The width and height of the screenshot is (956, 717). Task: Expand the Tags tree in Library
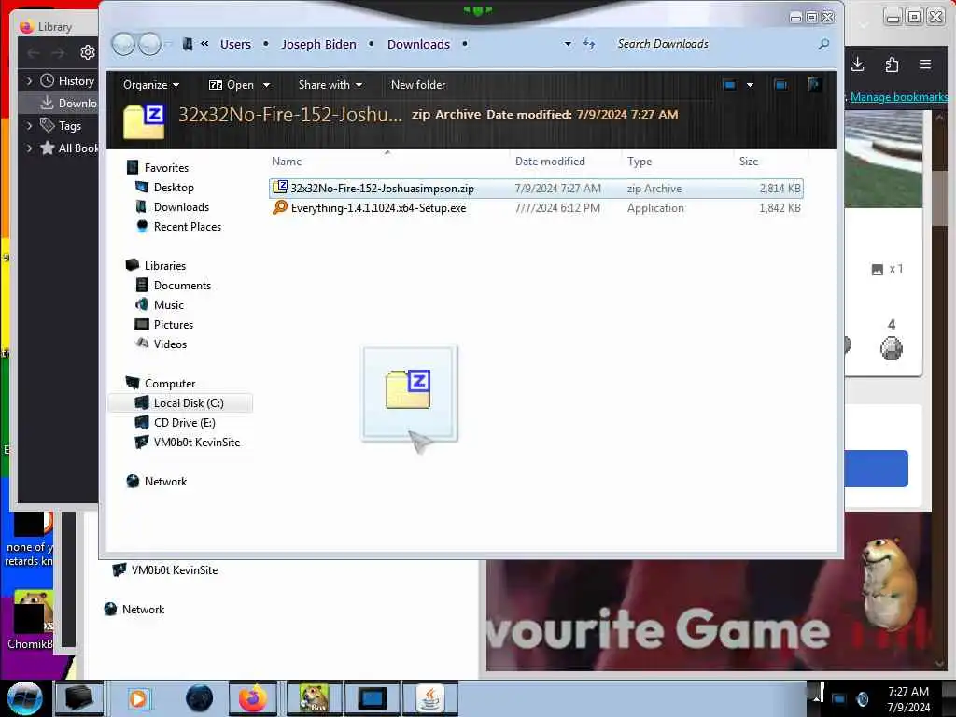[x=29, y=126]
